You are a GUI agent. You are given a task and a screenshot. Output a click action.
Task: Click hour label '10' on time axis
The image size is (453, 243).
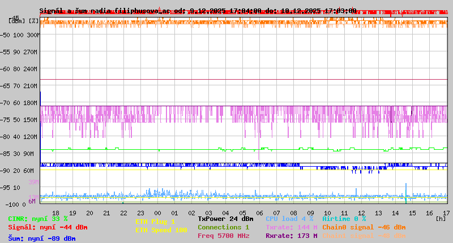pyautogui.click(x=327, y=213)
